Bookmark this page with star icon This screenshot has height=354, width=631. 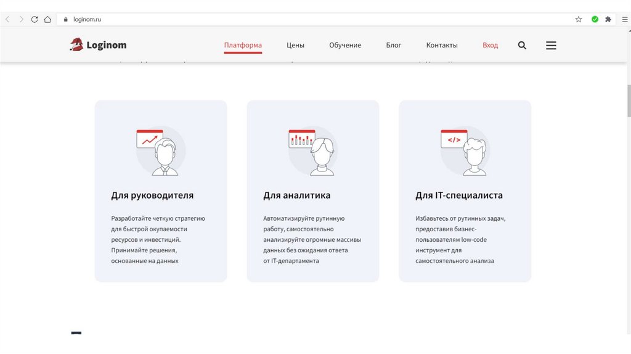[x=579, y=19]
